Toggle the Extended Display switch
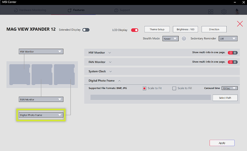 coord(86,30)
